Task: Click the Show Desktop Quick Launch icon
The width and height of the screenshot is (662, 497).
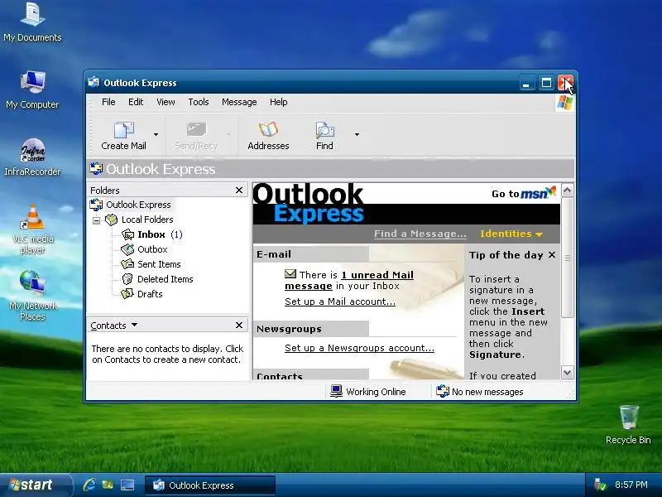Action: (127, 485)
